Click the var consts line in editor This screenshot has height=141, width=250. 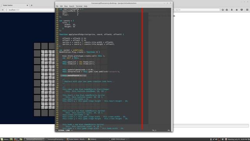67,21
